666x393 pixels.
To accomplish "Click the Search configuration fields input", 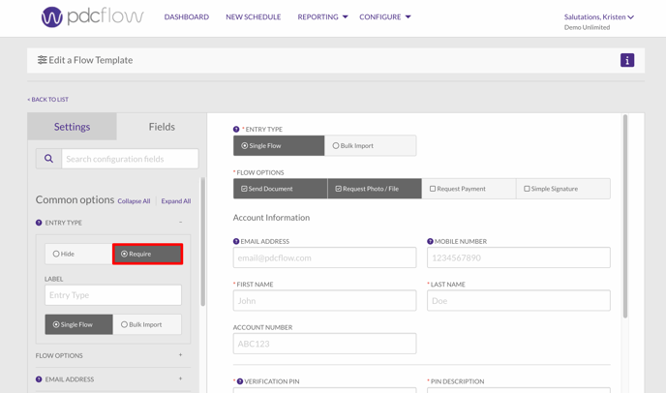I will click(130, 159).
